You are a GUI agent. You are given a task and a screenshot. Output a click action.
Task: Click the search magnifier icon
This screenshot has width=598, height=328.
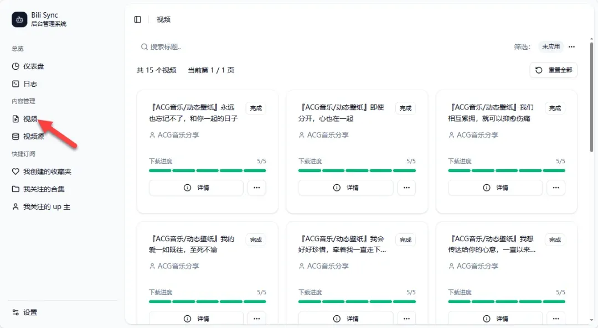click(x=144, y=47)
